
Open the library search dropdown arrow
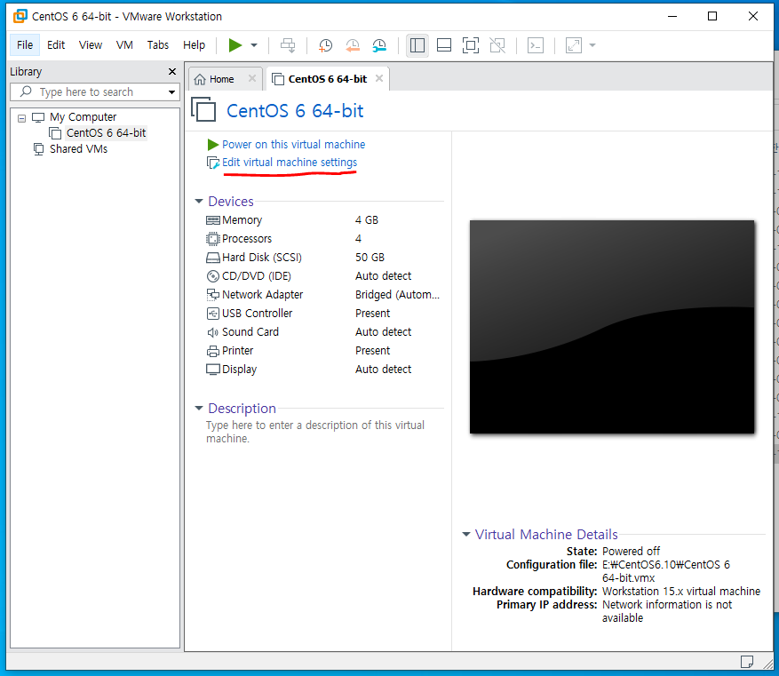(x=171, y=91)
